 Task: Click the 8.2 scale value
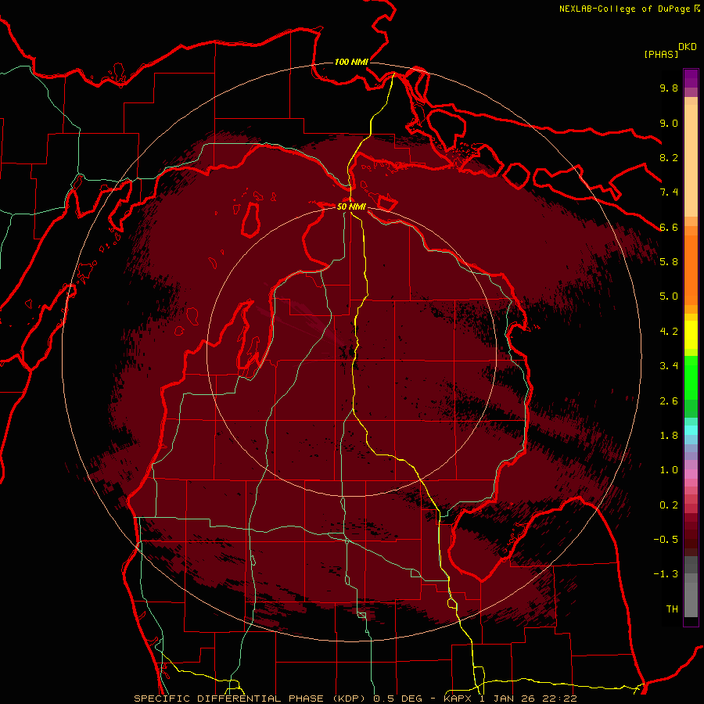click(x=669, y=157)
